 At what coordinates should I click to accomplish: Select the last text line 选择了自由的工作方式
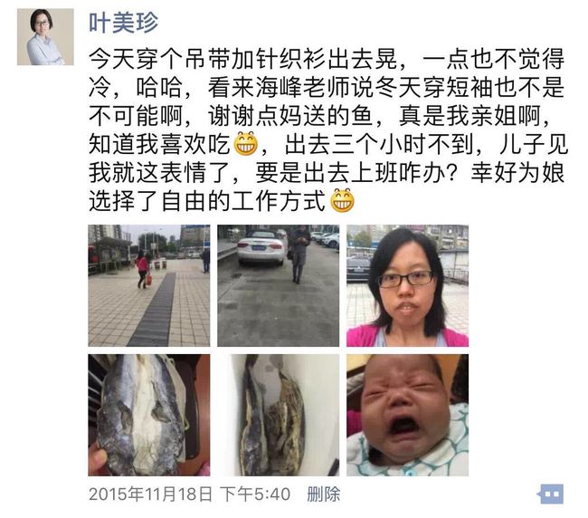pos(222,200)
